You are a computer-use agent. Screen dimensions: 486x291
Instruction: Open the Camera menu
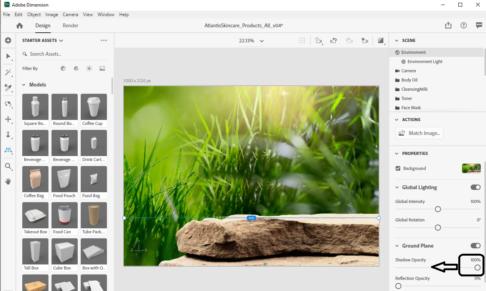coord(70,15)
